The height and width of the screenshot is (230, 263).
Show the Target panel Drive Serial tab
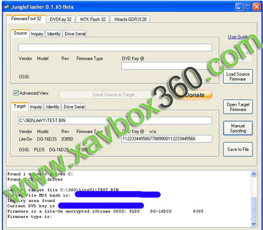tap(74, 107)
